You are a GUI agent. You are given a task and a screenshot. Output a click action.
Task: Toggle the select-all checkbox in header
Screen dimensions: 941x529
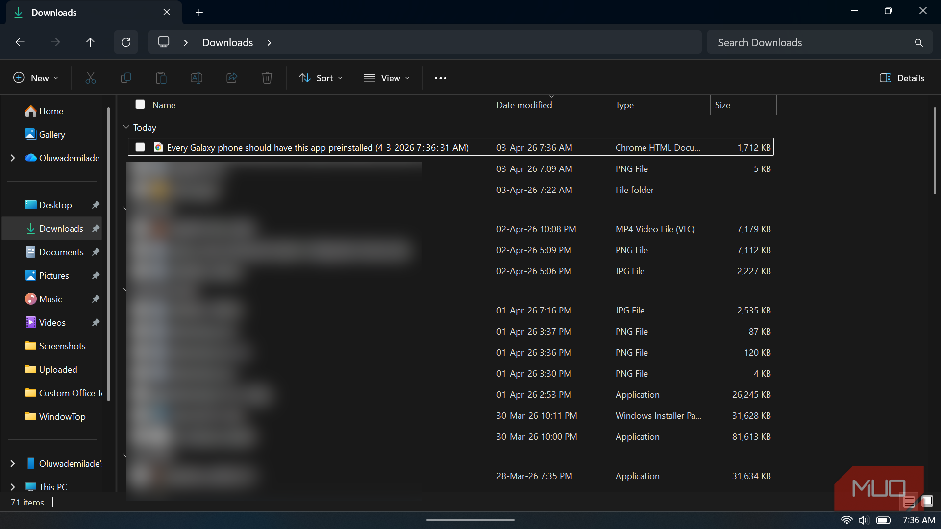(x=140, y=104)
